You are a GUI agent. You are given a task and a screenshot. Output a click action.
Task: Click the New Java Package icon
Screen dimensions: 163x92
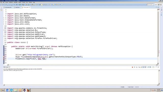pyautogui.click(x=26, y=5)
